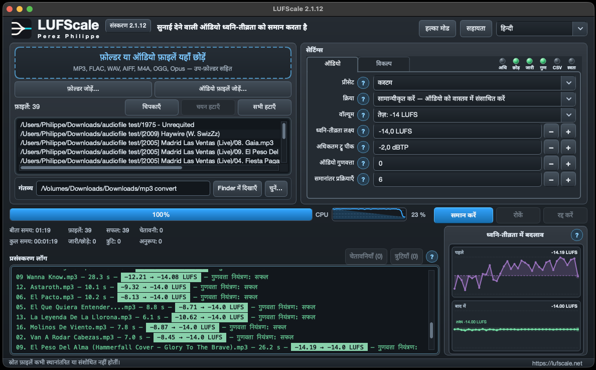The height and width of the screenshot is (370, 596).
Task: Decrease ऑडियो गुणवत्ता with minus button
Action: 551,164
